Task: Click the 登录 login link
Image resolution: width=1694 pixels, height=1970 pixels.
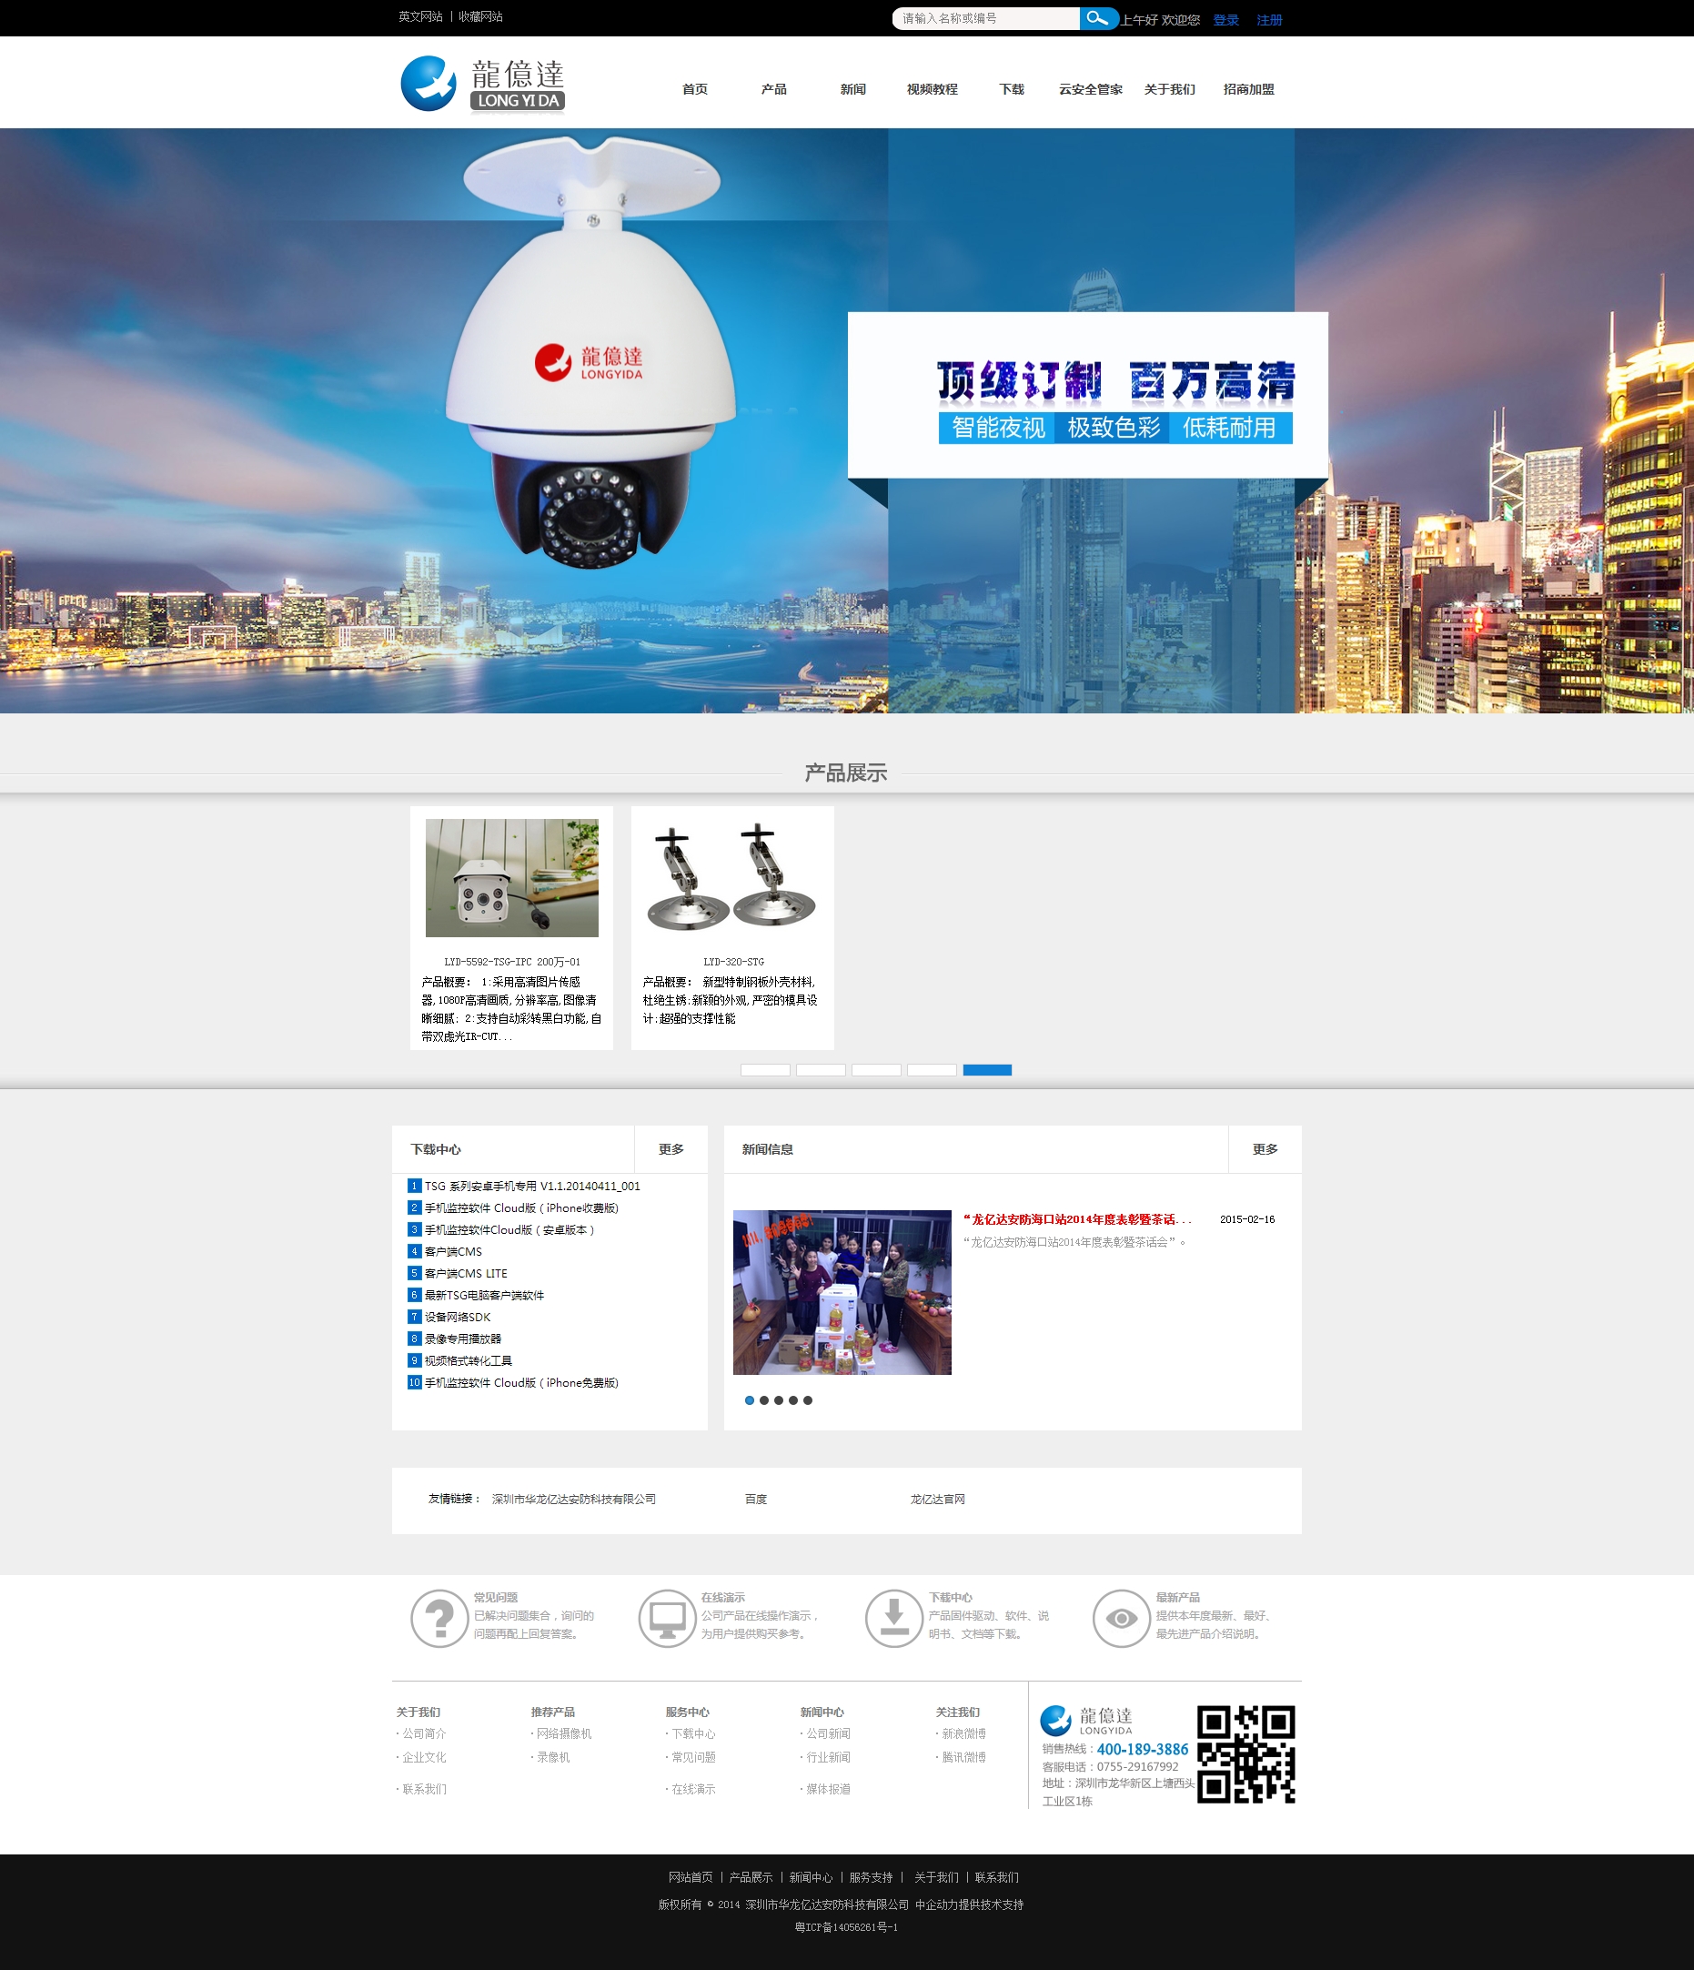Action: pos(1226,20)
